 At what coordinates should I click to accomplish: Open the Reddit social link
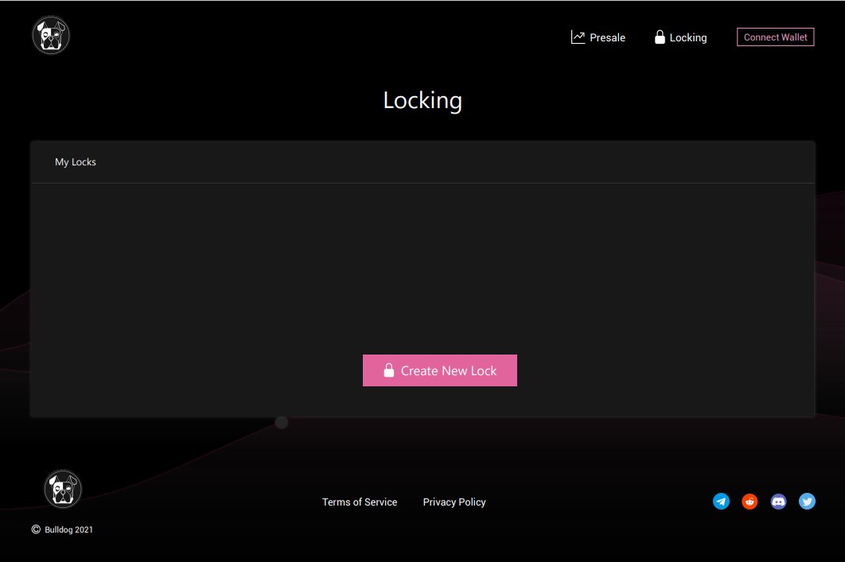pyautogui.click(x=750, y=501)
